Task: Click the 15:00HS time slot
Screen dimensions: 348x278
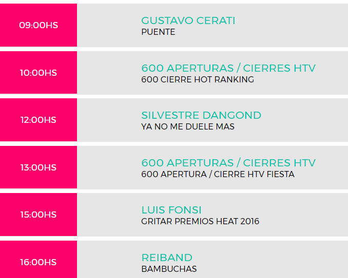Action: point(38,215)
